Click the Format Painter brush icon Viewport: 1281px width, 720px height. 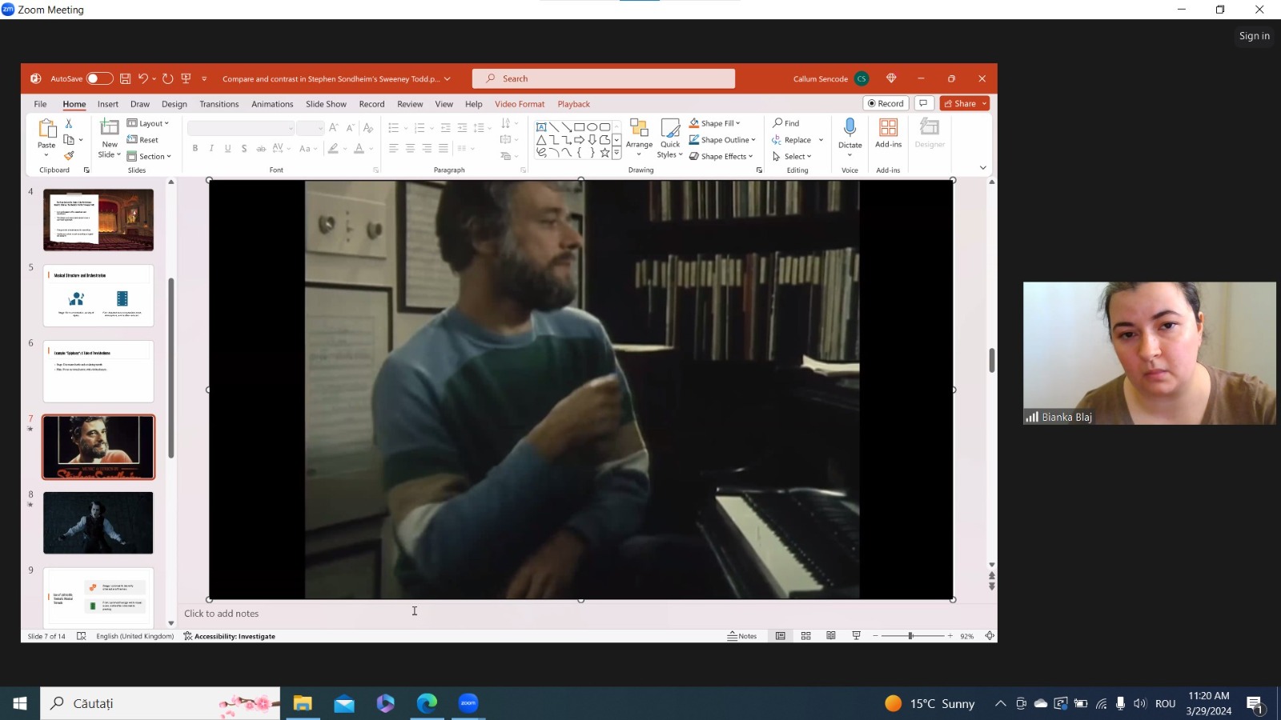click(69, 156)
